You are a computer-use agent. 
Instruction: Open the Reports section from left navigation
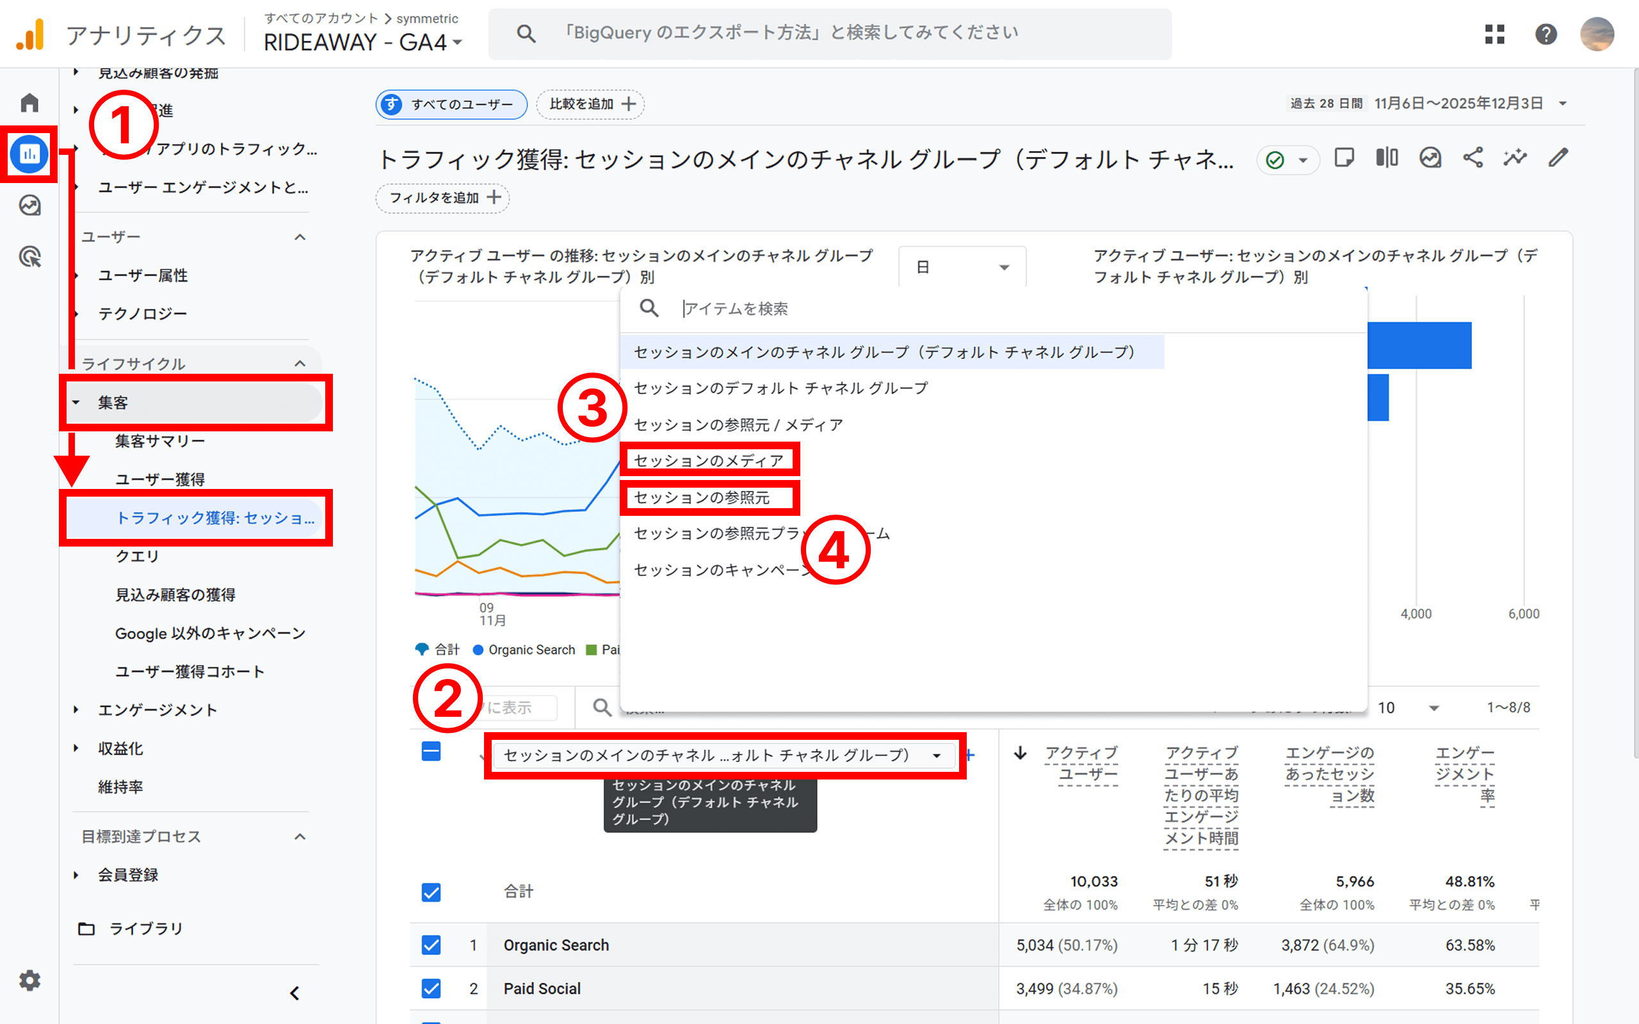point(28,154)
